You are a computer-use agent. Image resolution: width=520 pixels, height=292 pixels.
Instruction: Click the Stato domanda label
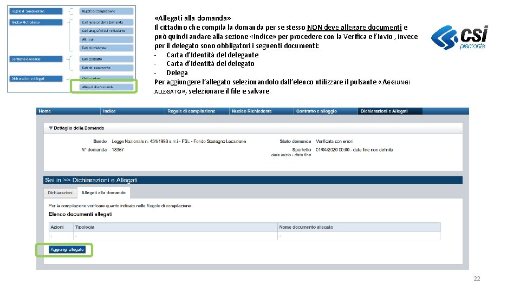pos(295,141)
